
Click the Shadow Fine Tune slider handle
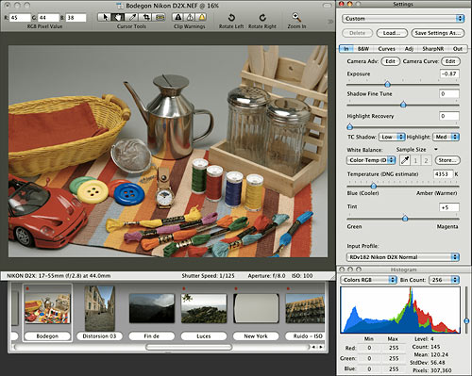tap(403, 105)
